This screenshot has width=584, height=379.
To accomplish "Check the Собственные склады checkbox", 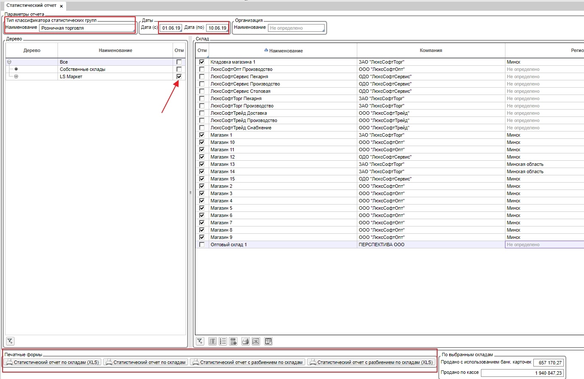I will click(179, 69).
